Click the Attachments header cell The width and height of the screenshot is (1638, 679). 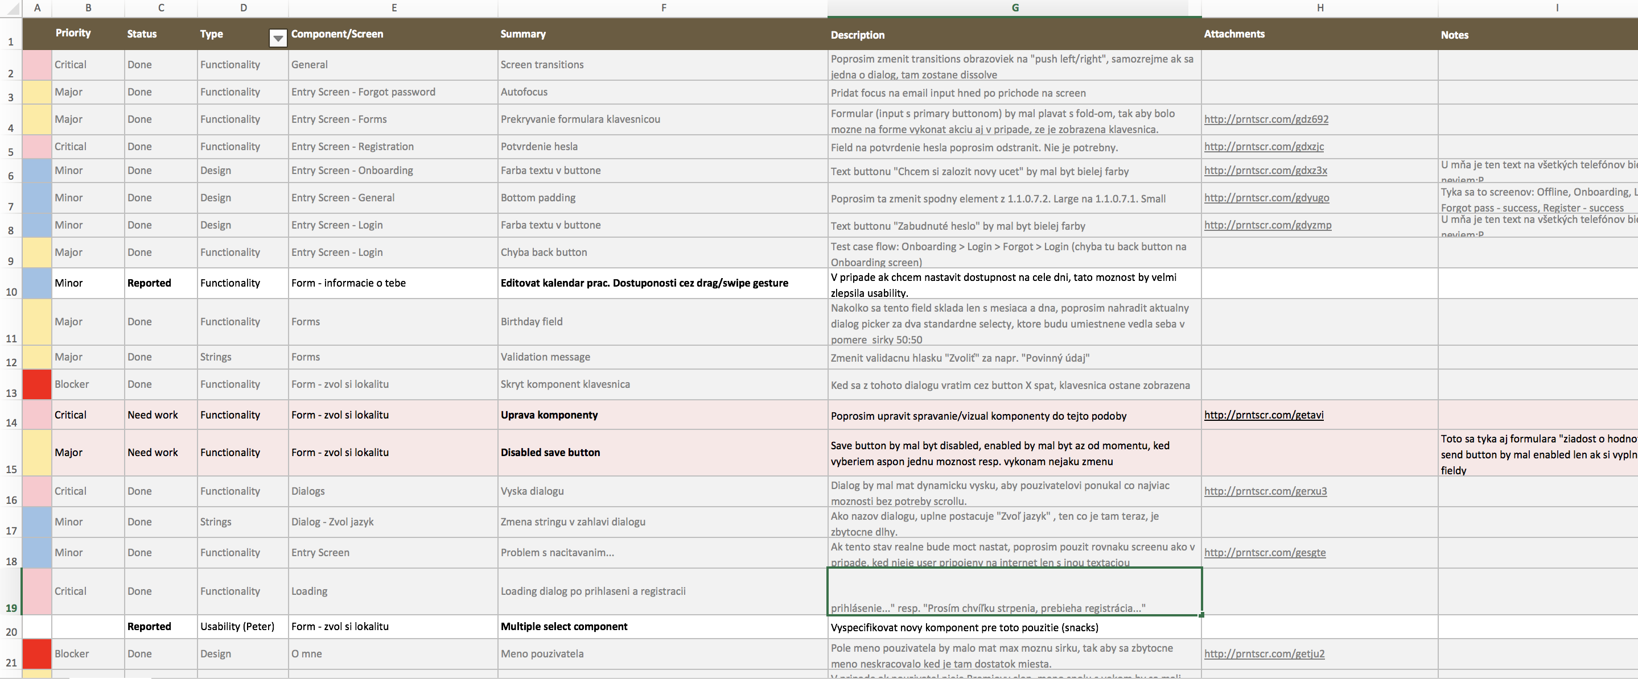click(1319, 34)
